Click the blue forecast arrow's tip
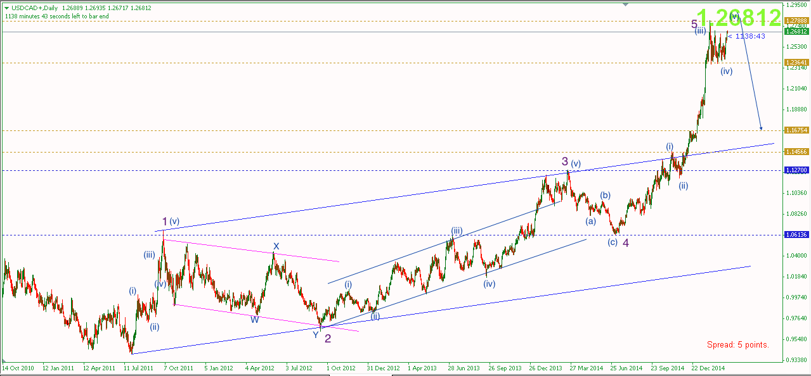 760,128
